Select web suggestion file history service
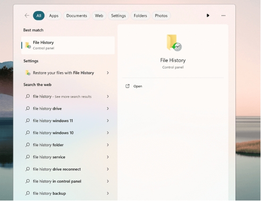The image size is (261, 201). click(x=68, y=157)
